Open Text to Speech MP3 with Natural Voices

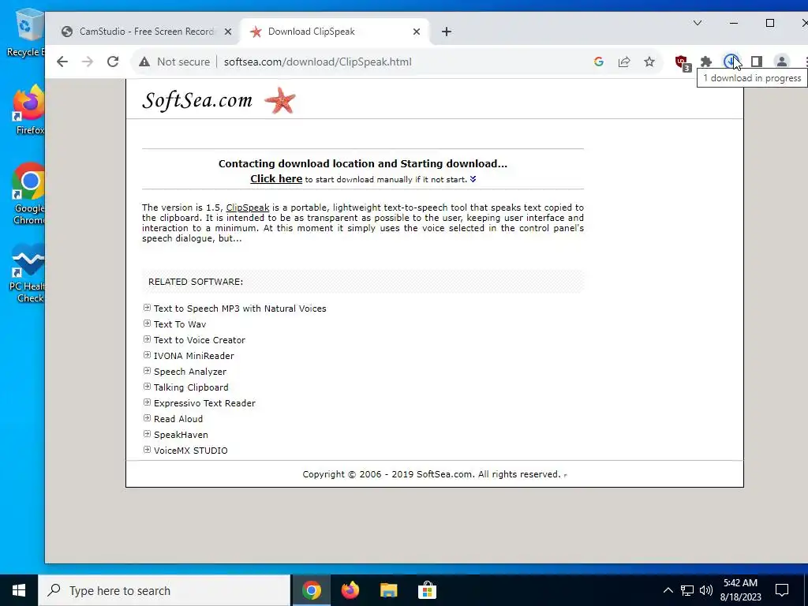point(240,309)
